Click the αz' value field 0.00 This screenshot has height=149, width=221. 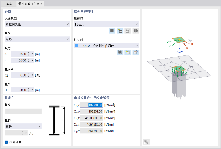19,75
